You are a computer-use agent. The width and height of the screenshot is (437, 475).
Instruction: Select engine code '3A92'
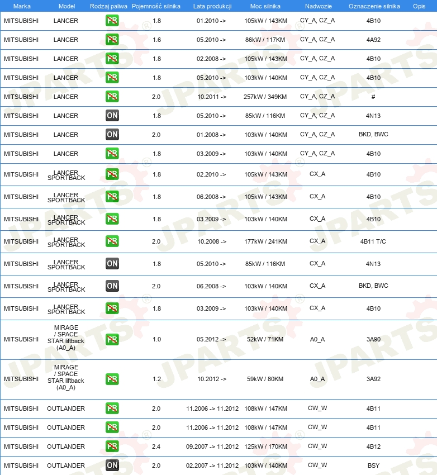[373, 379]
